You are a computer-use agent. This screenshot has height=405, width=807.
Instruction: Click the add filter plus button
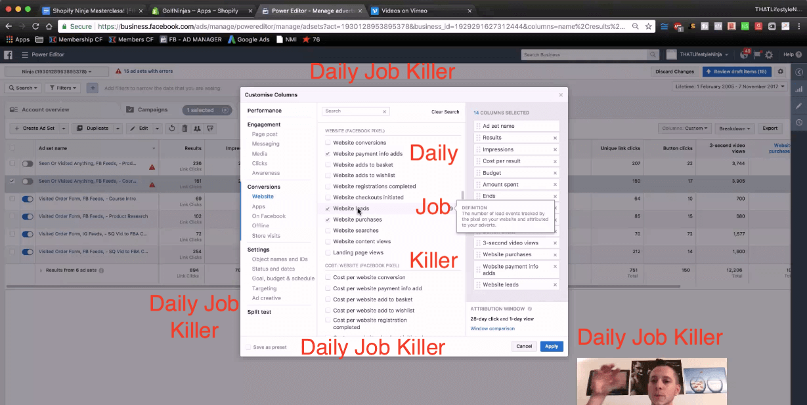click(93, 88)
